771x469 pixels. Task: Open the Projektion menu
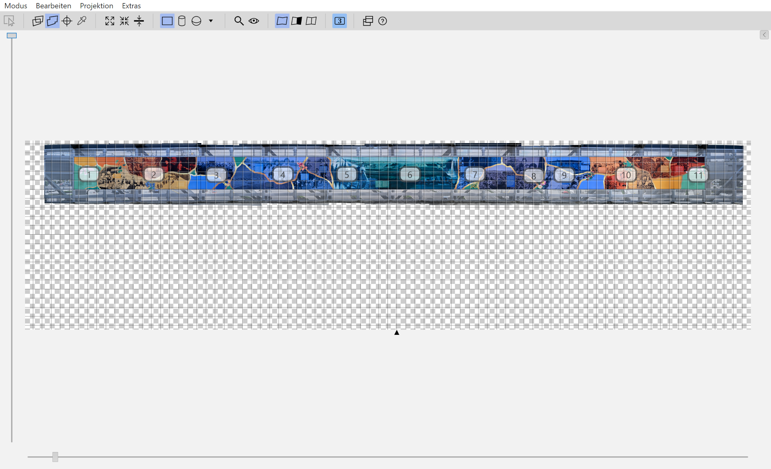(x=96, y=6)
